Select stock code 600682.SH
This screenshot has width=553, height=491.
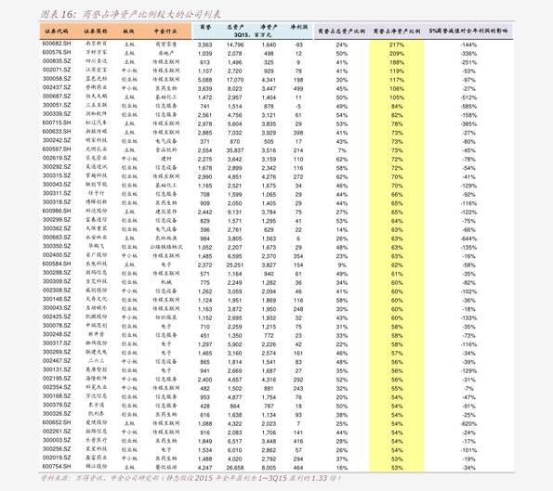click(x=57, y=44)
